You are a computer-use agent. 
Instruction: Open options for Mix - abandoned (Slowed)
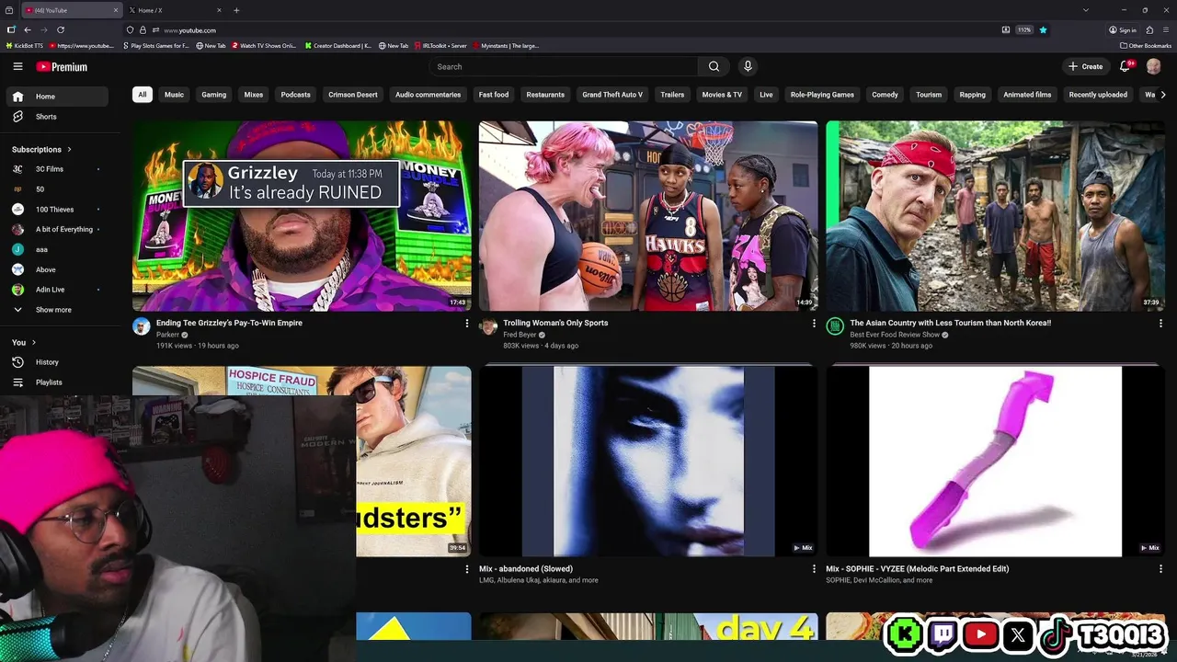[x=813, y=569]
